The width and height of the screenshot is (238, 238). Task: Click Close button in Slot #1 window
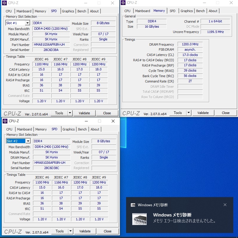tap(107, 113)
